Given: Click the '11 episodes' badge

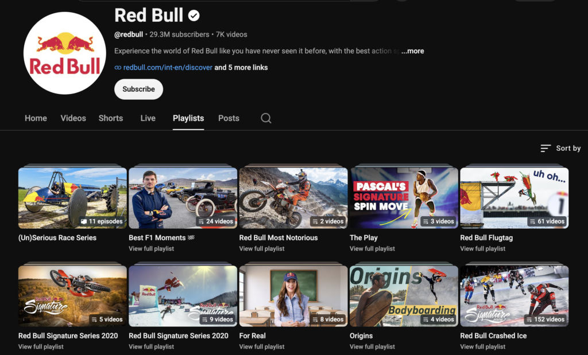Looking at the screenshot, I should tap(102, 221).
